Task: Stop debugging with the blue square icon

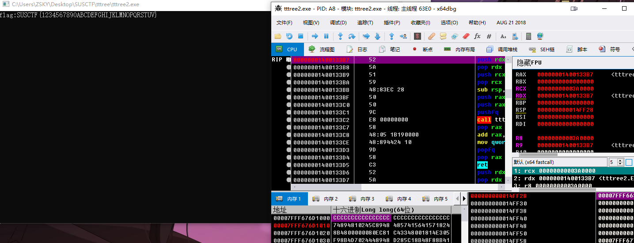Action: click(300, 36)
